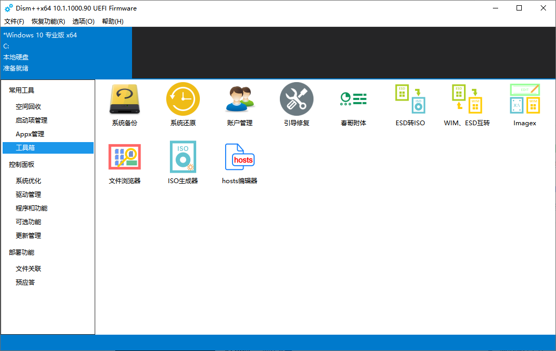Open the 系统备份 system backup tool
Viewport: 556px width, 351px height.
pos(125,105)
